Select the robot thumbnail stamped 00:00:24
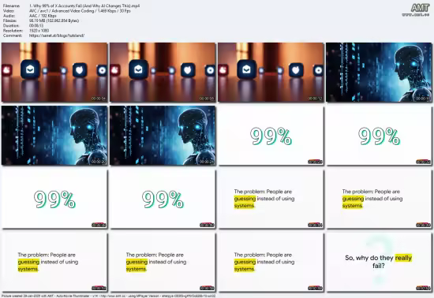Image resolution: width=434 pixels, height=298 pixels. point(163,136)
